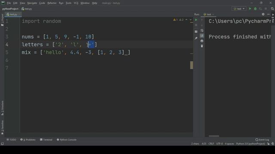Screen dimensions: 275x154
Task: Go to next highlighted error arrow
Action: tap(191, 20)
